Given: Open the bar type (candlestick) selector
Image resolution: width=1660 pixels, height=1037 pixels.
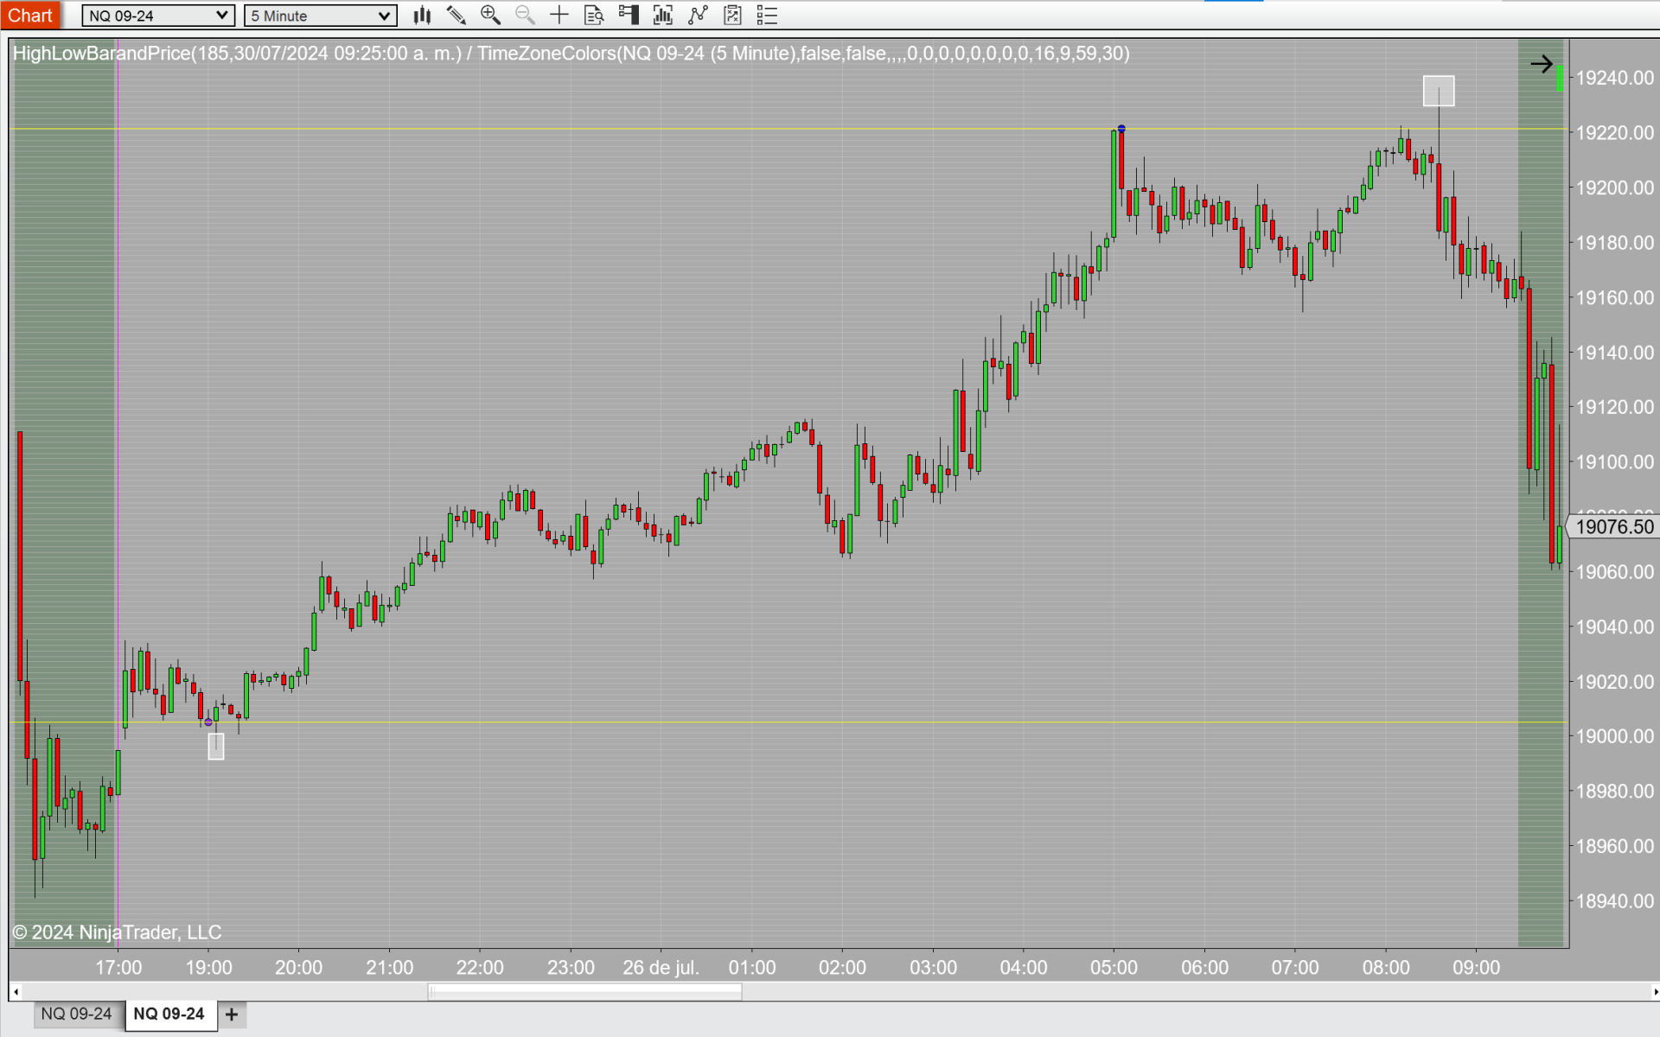Looking at the screenshot, I should pyautogui.click(x=422, y=15).
